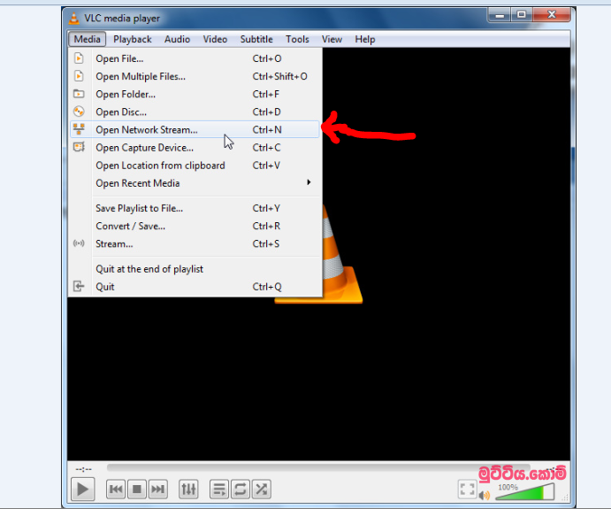Viewport: 611px width, 509px height.
Task: Choose Convert / Save... entry
Action: click(x=195, y=226)
